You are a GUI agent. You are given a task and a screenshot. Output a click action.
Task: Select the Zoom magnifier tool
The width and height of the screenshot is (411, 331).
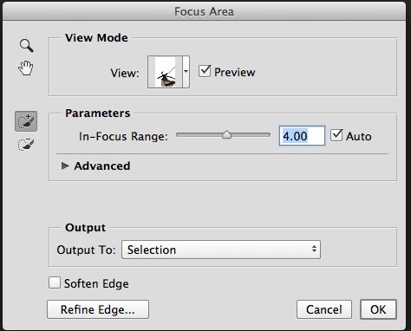point(27,46)
